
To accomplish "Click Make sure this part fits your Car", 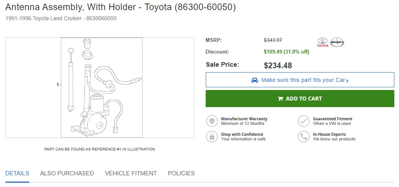I will click(300, 80).
